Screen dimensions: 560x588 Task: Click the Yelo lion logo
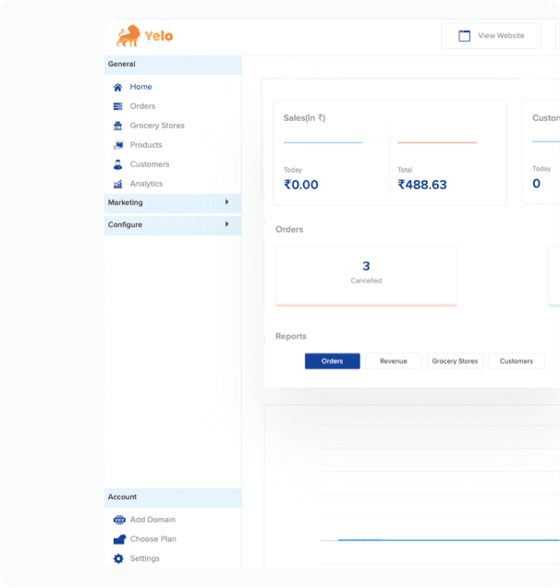(144, 36)
